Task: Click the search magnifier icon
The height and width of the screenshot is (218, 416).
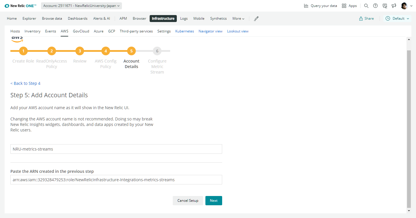Action: (x=366, y=6)
